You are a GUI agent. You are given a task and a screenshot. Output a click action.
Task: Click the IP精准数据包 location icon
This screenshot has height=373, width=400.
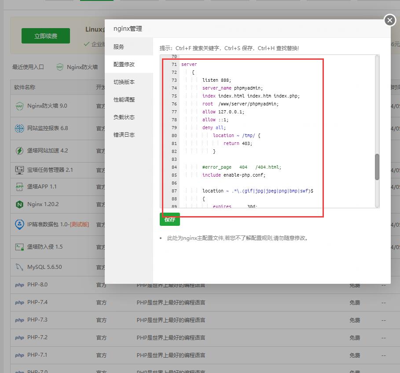pyautogui.click(x=19, y=225)
